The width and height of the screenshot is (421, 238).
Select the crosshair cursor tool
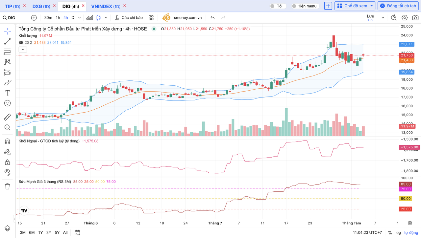pyautogui.click(x=7, y=32)
